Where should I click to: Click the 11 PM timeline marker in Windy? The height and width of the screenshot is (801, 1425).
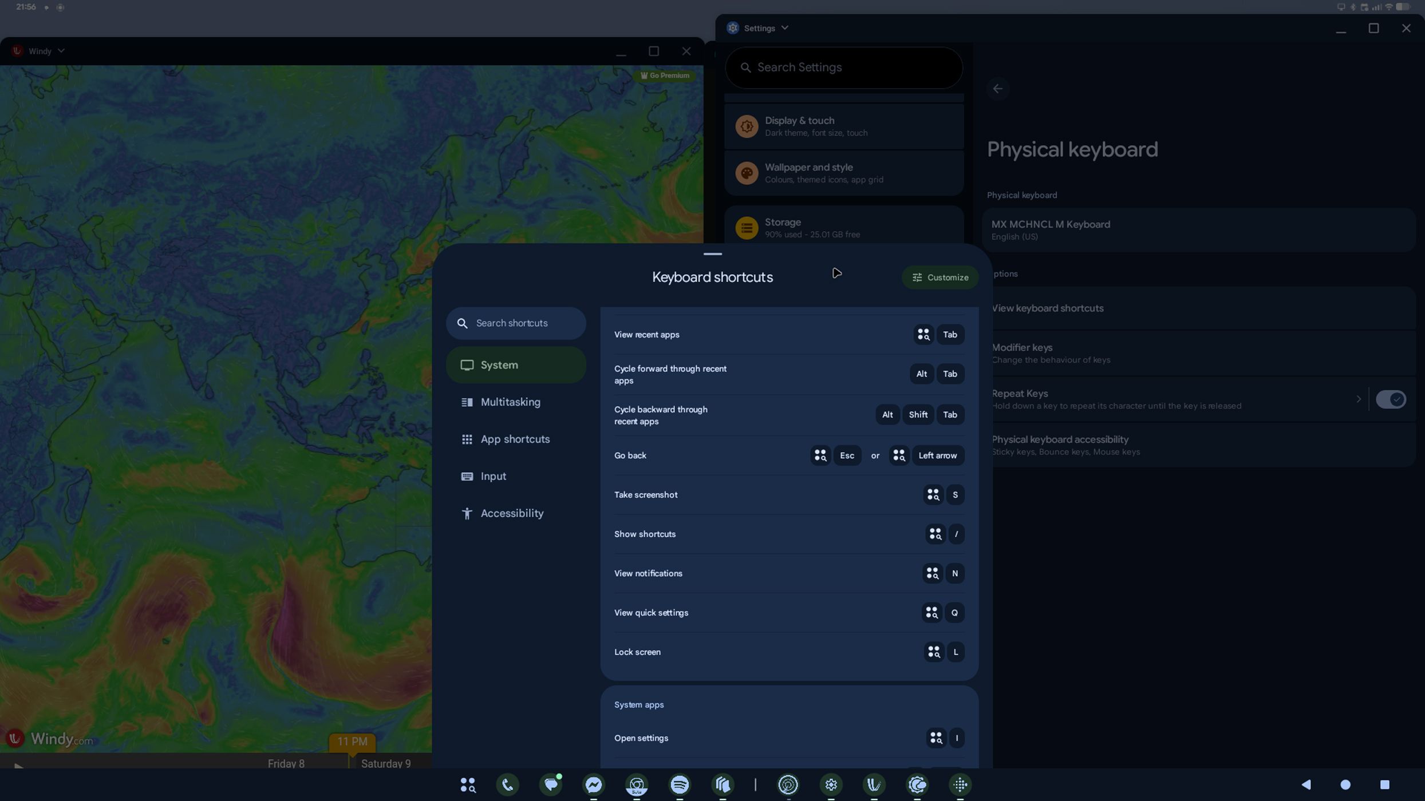352,742
